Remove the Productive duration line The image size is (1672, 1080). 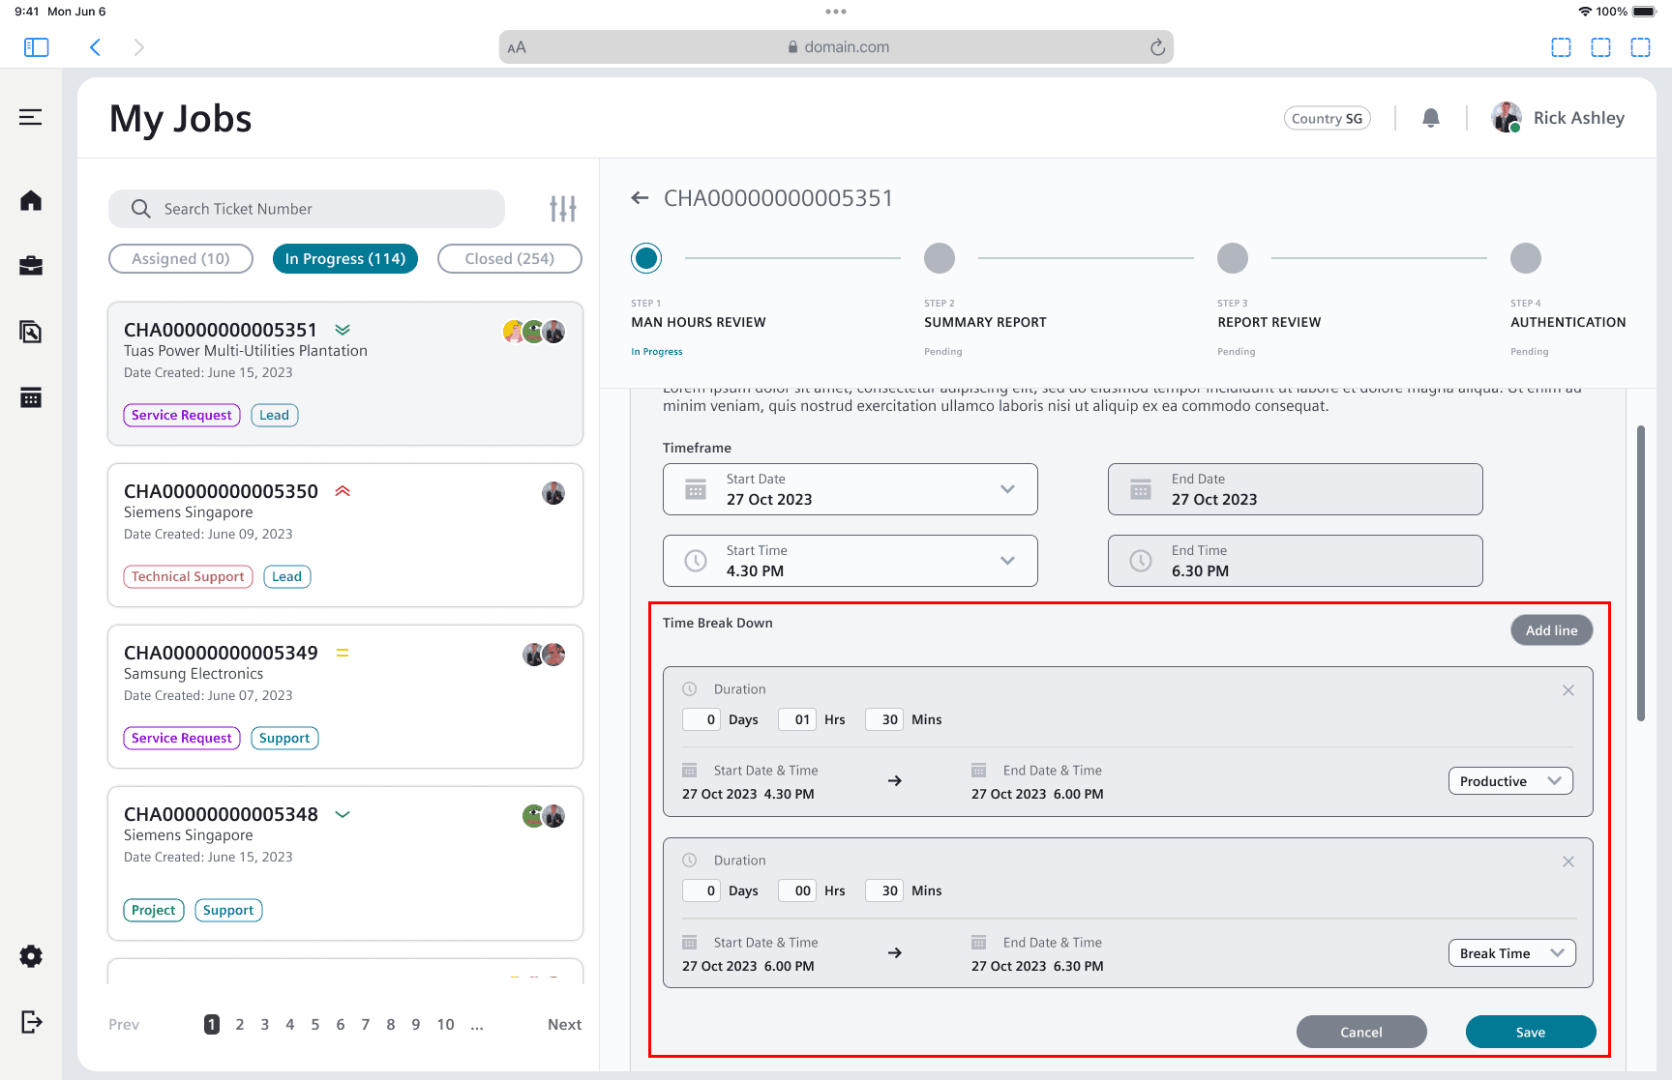(1568, 690)
